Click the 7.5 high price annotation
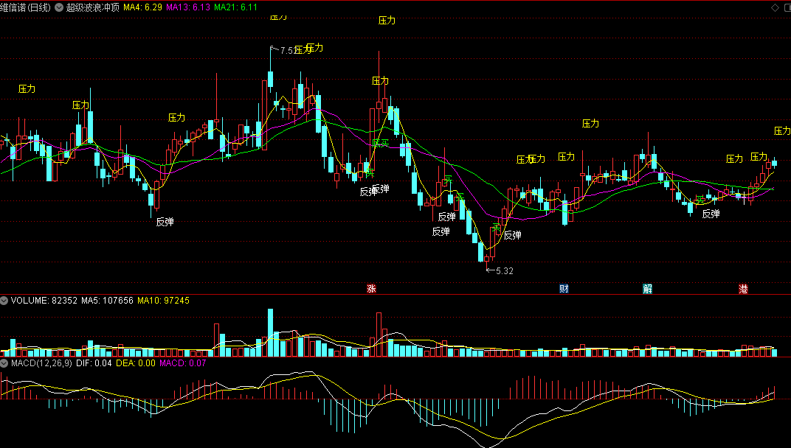The image size is (791, 448). pos(286,50)
